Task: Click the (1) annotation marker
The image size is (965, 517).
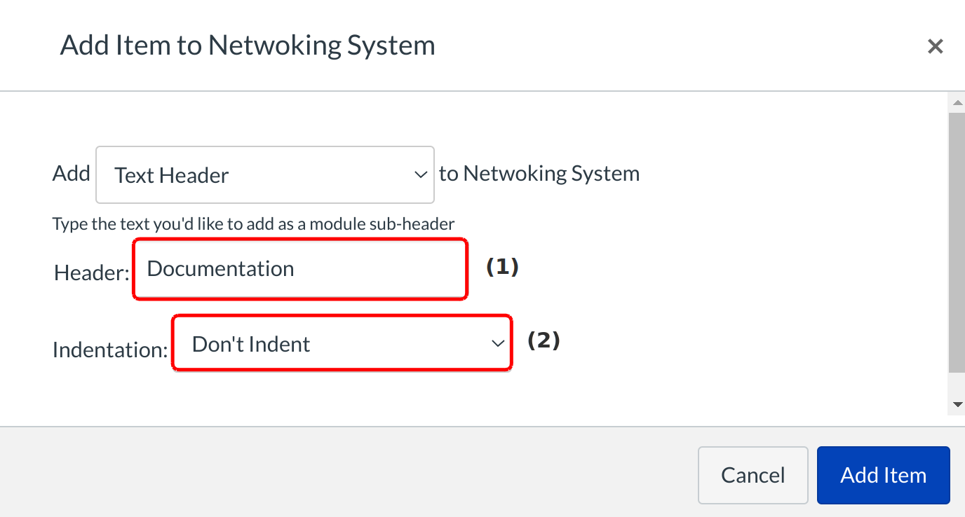Action: pyautogui.click(x=502, y=266)
